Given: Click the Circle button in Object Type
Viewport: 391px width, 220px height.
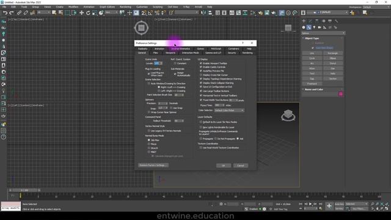Looking at the screenshot, I should [x=312, y=59].
